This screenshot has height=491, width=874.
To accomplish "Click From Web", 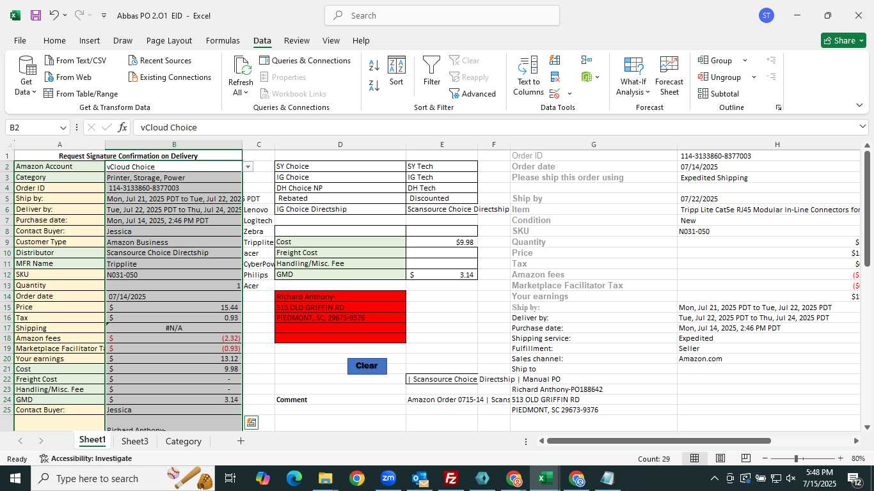I will click(x=68, y=77).
